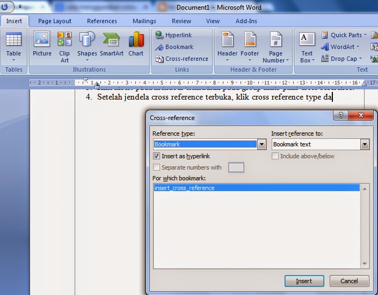
Task: Open the WordArt gallery
Action: pyautogui.click(x=340, y=47)
